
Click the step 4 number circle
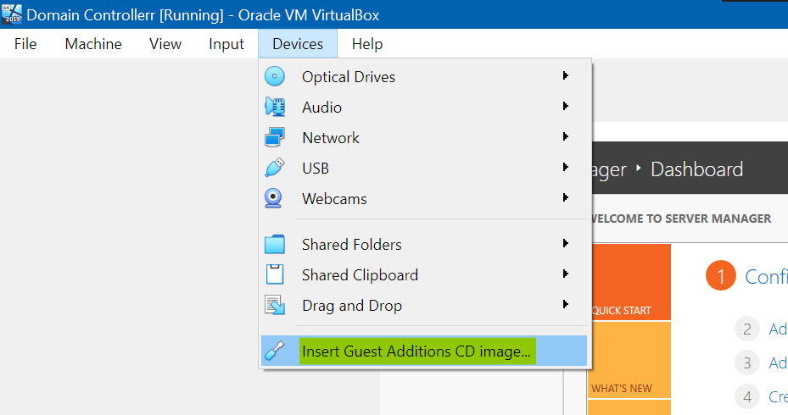coord(746,397)
